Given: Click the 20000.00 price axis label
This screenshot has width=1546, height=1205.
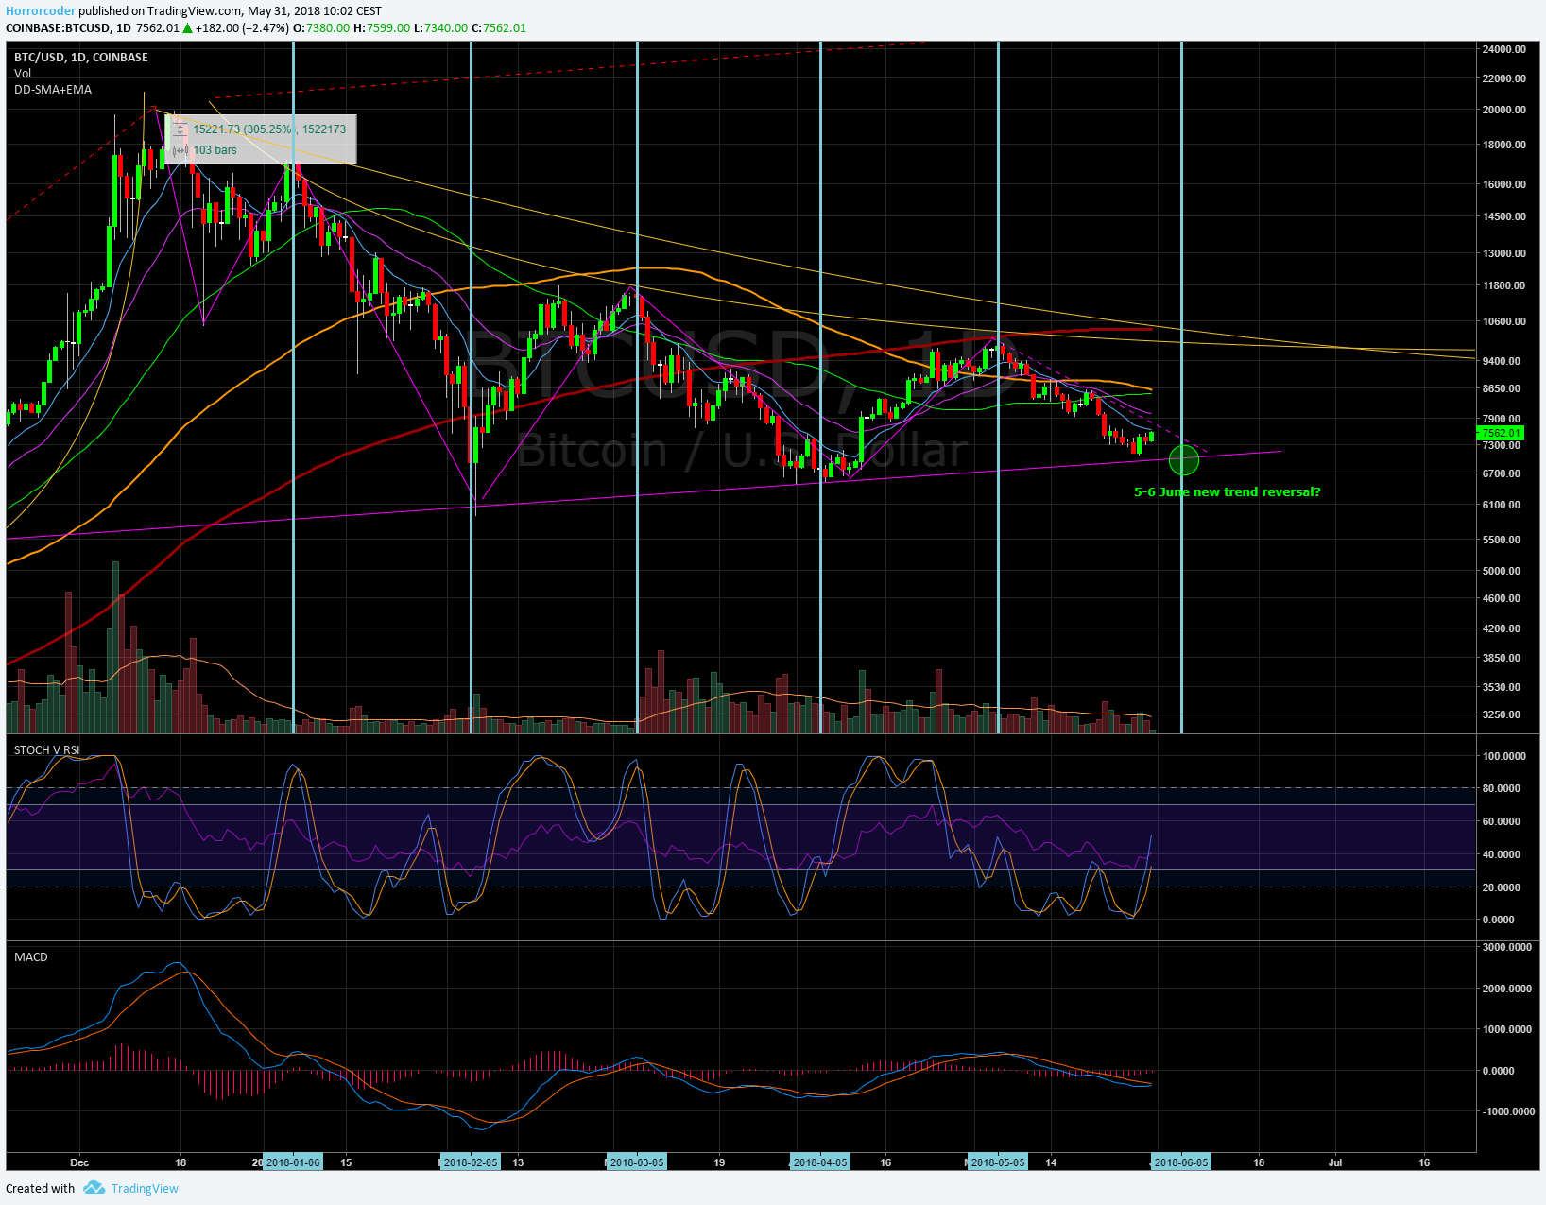Looking at the screenshot, I should 1504,110.
